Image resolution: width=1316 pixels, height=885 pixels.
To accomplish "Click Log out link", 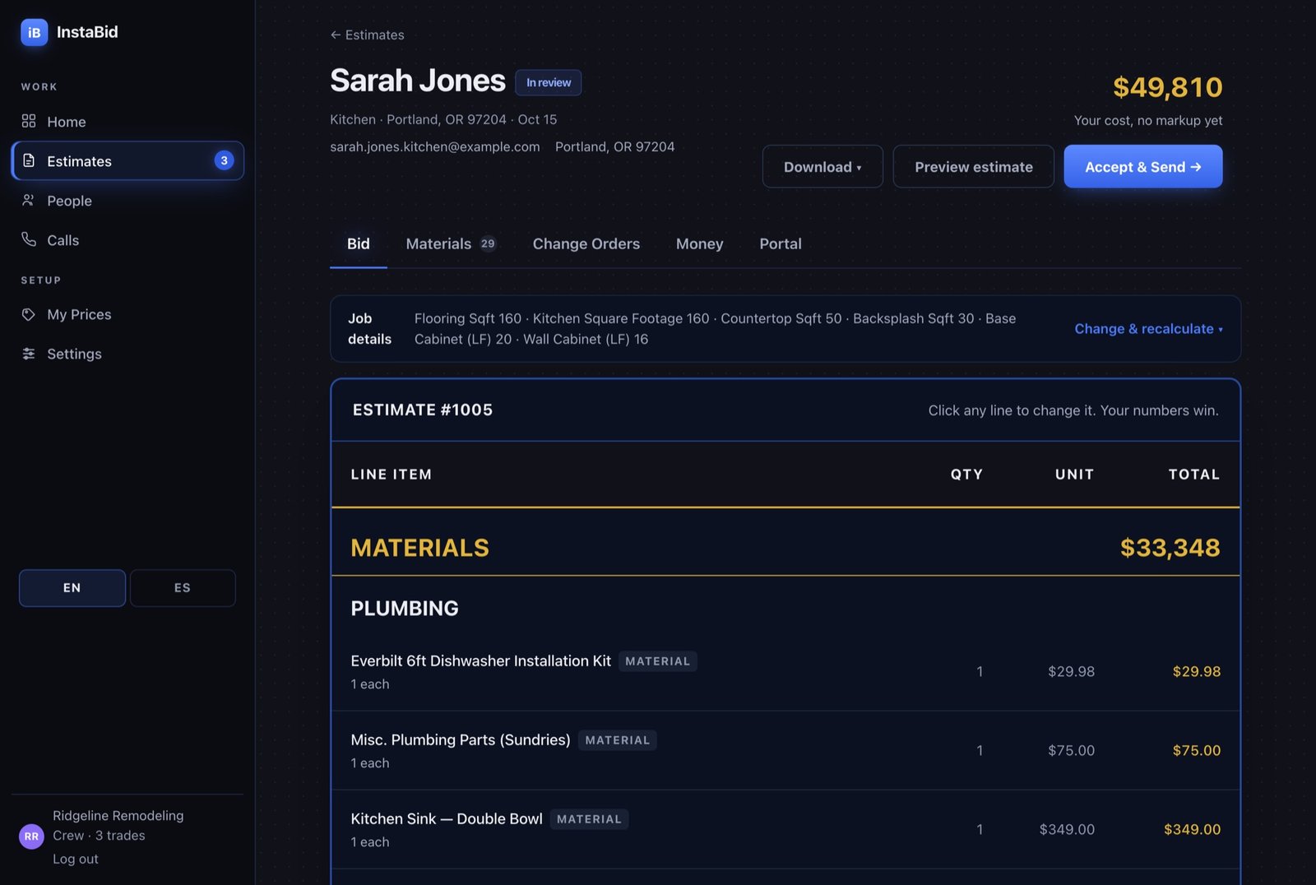I will (76, 859).
